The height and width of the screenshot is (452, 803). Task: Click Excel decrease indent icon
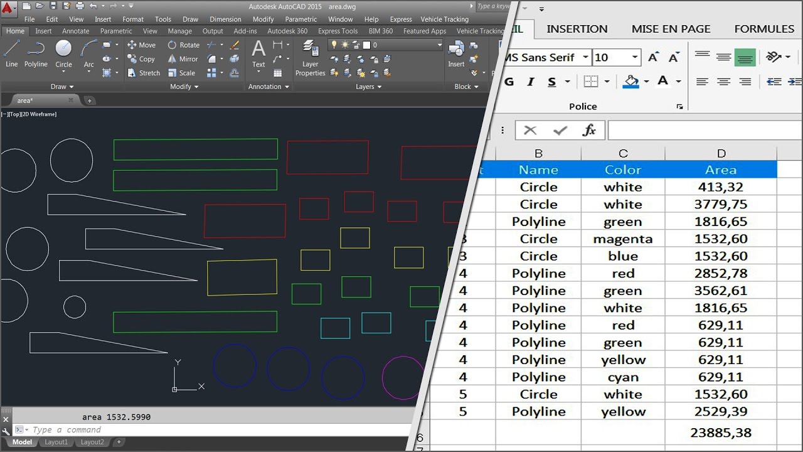[774, 82]
